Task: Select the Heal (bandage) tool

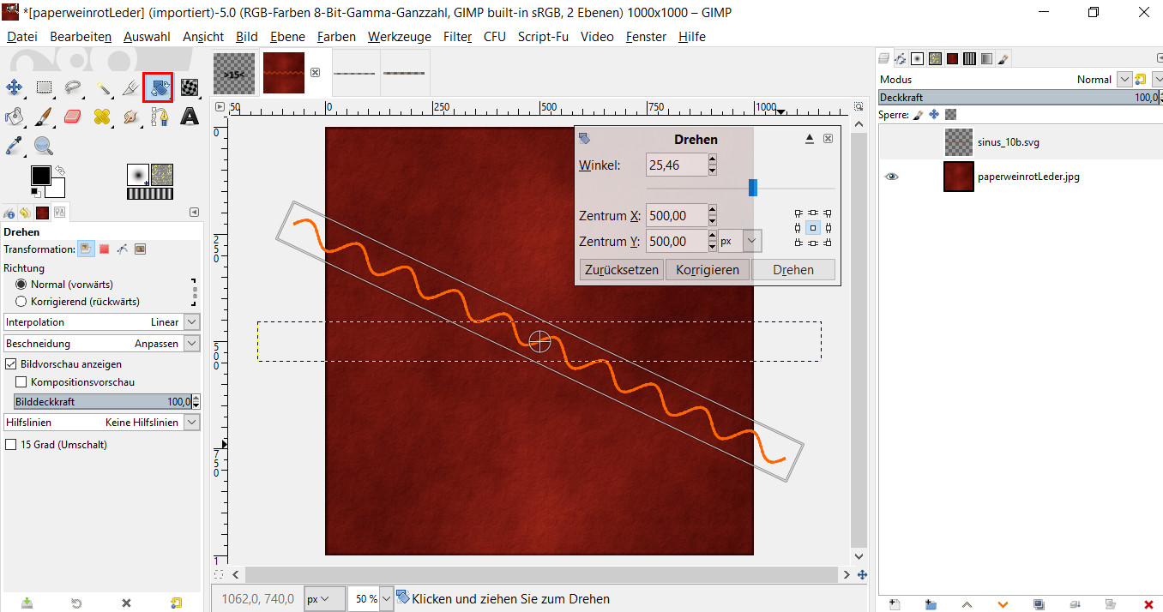Action: 102,117
